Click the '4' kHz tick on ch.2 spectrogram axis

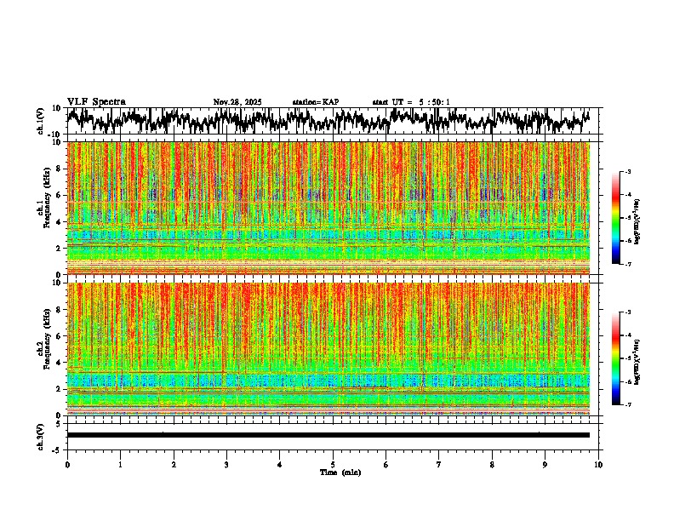tap(60, 363)
